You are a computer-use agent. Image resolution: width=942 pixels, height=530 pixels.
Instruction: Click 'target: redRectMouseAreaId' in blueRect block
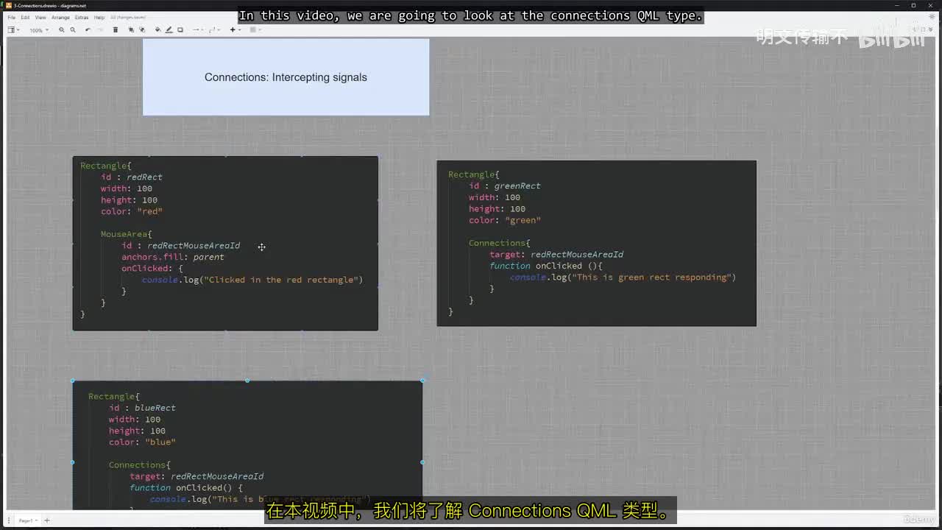[x=196, y=476]
